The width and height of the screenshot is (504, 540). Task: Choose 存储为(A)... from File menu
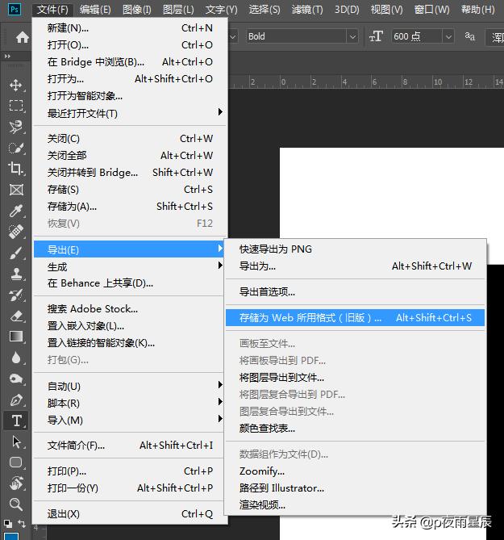[129, 207]
